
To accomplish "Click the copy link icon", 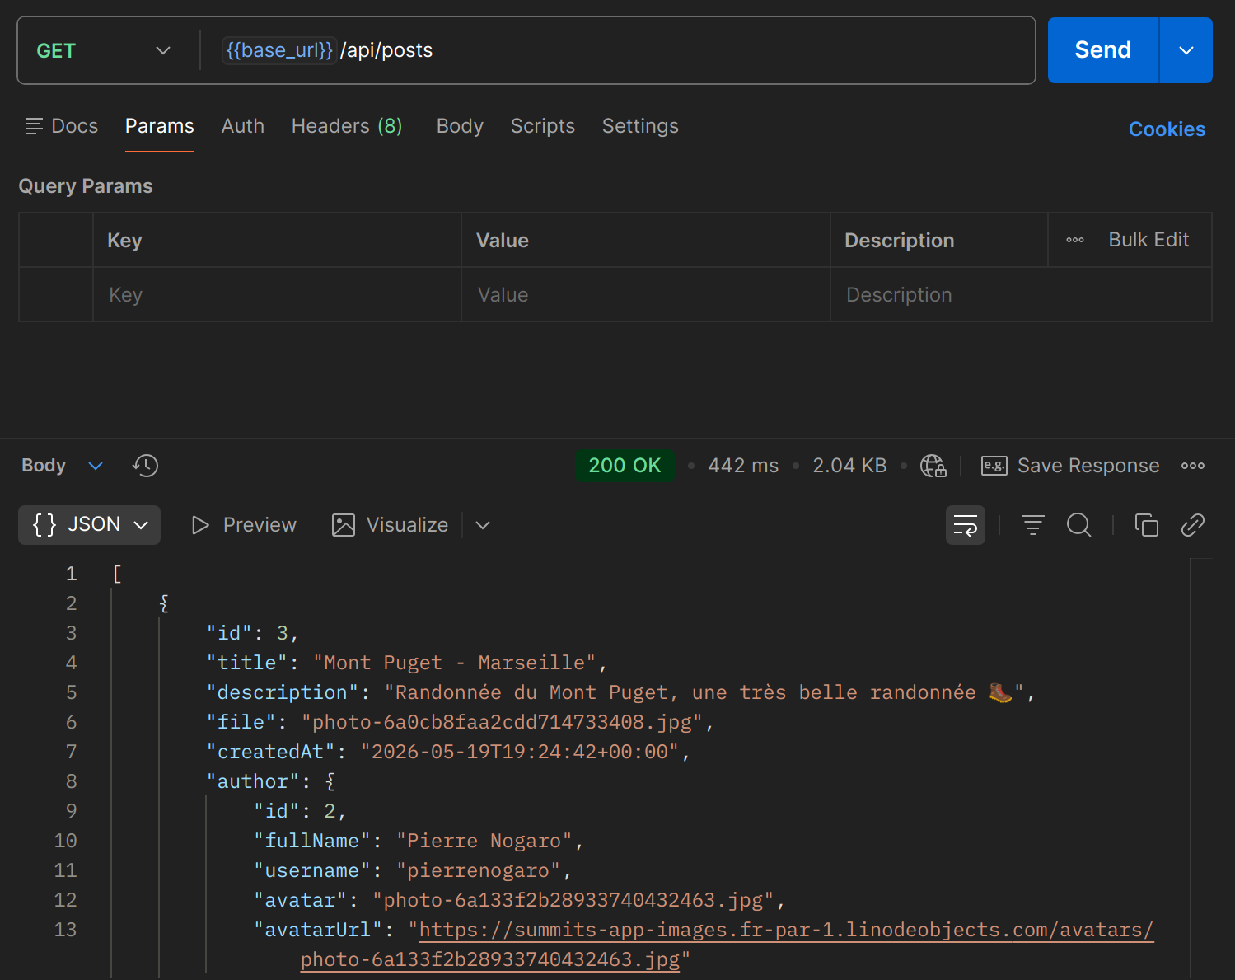I will coord(1193,525).
